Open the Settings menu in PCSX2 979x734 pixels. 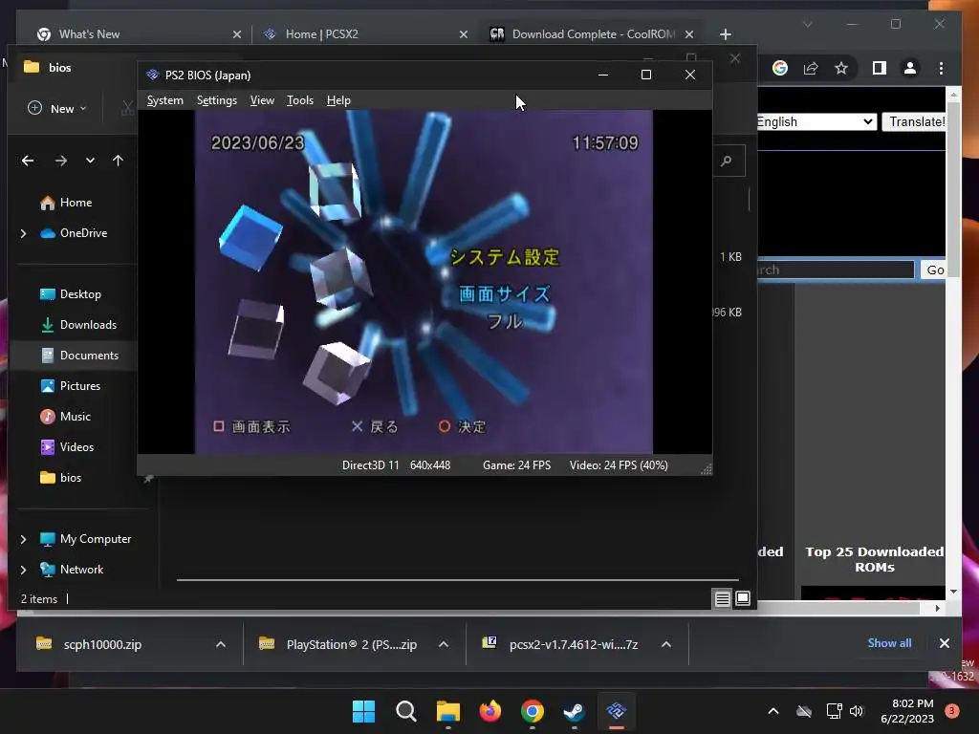tap(217, 100)
